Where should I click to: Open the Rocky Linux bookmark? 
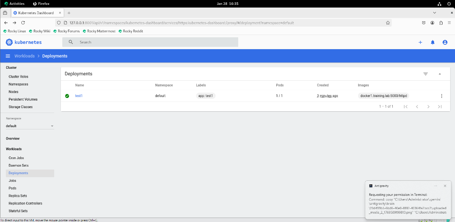coord(15,31)
